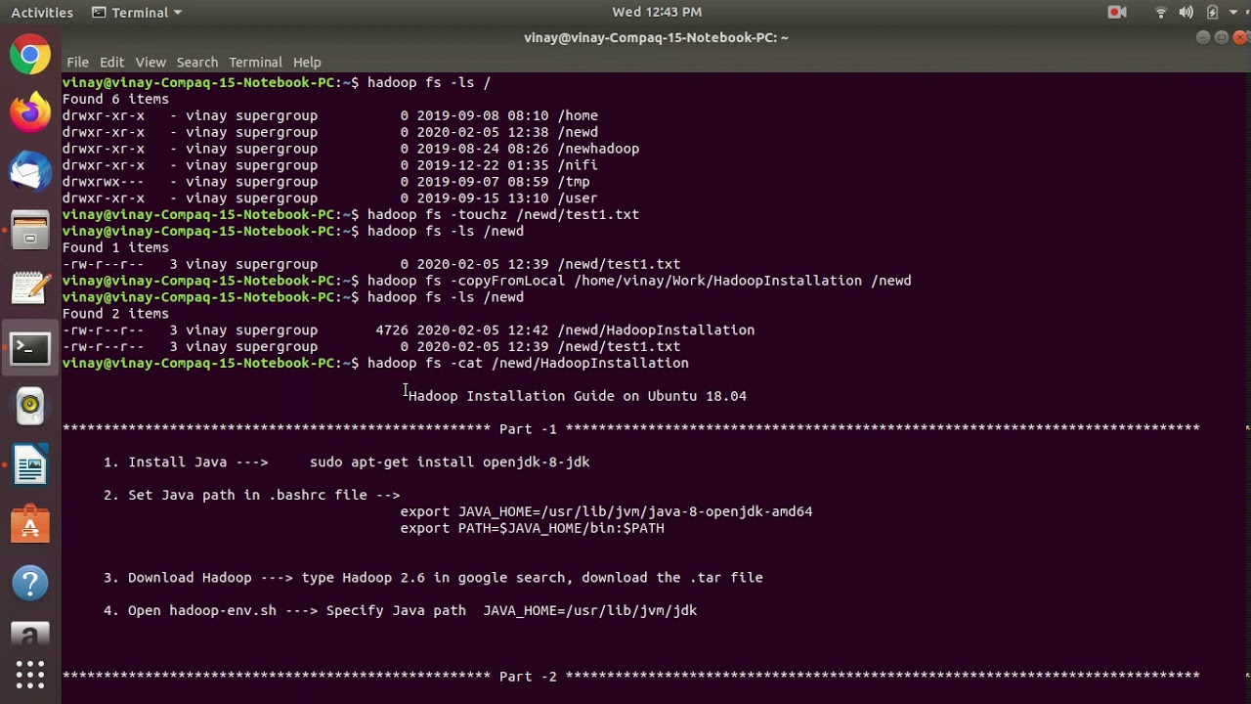The width and height of the screenshot is (1251, 704).
Task: Click the copyFromLocal command line
Action: tap(639, 281)
